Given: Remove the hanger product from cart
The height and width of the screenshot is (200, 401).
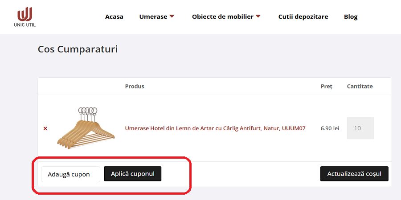Looking at the screenshot, I should [x=45, y=128].
